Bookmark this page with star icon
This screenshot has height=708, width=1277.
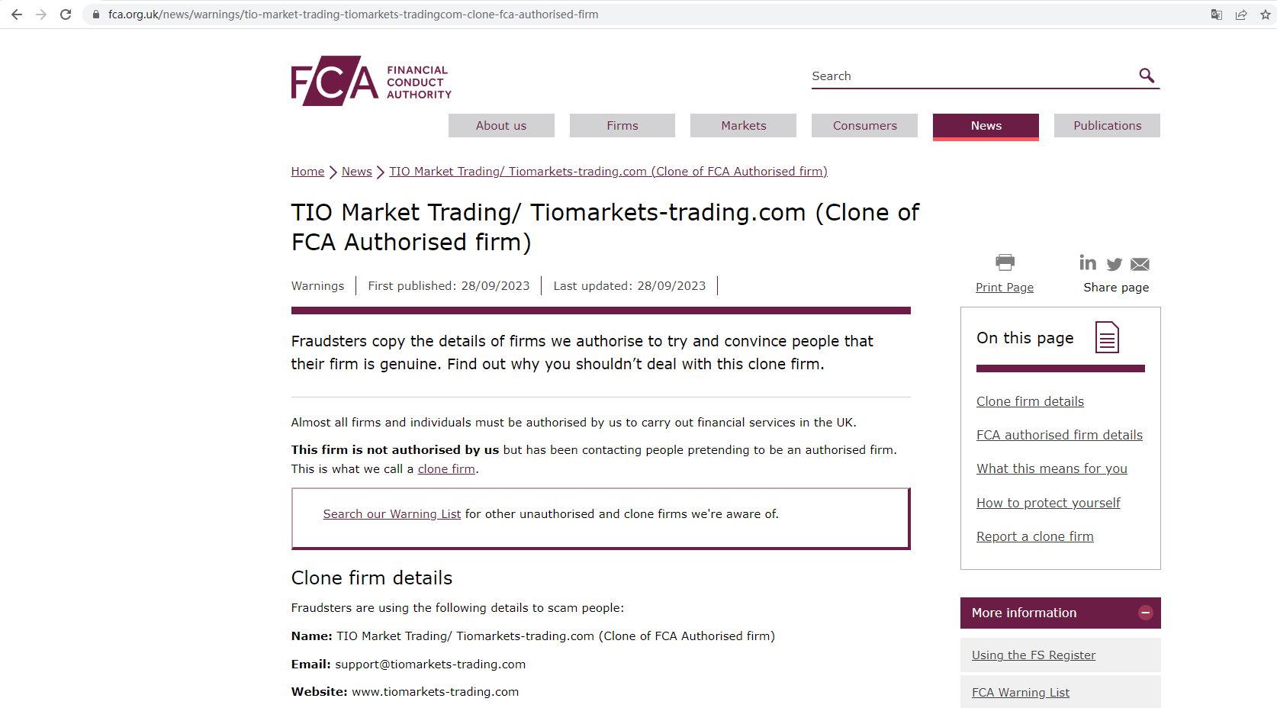click(x=1266, y=14)
